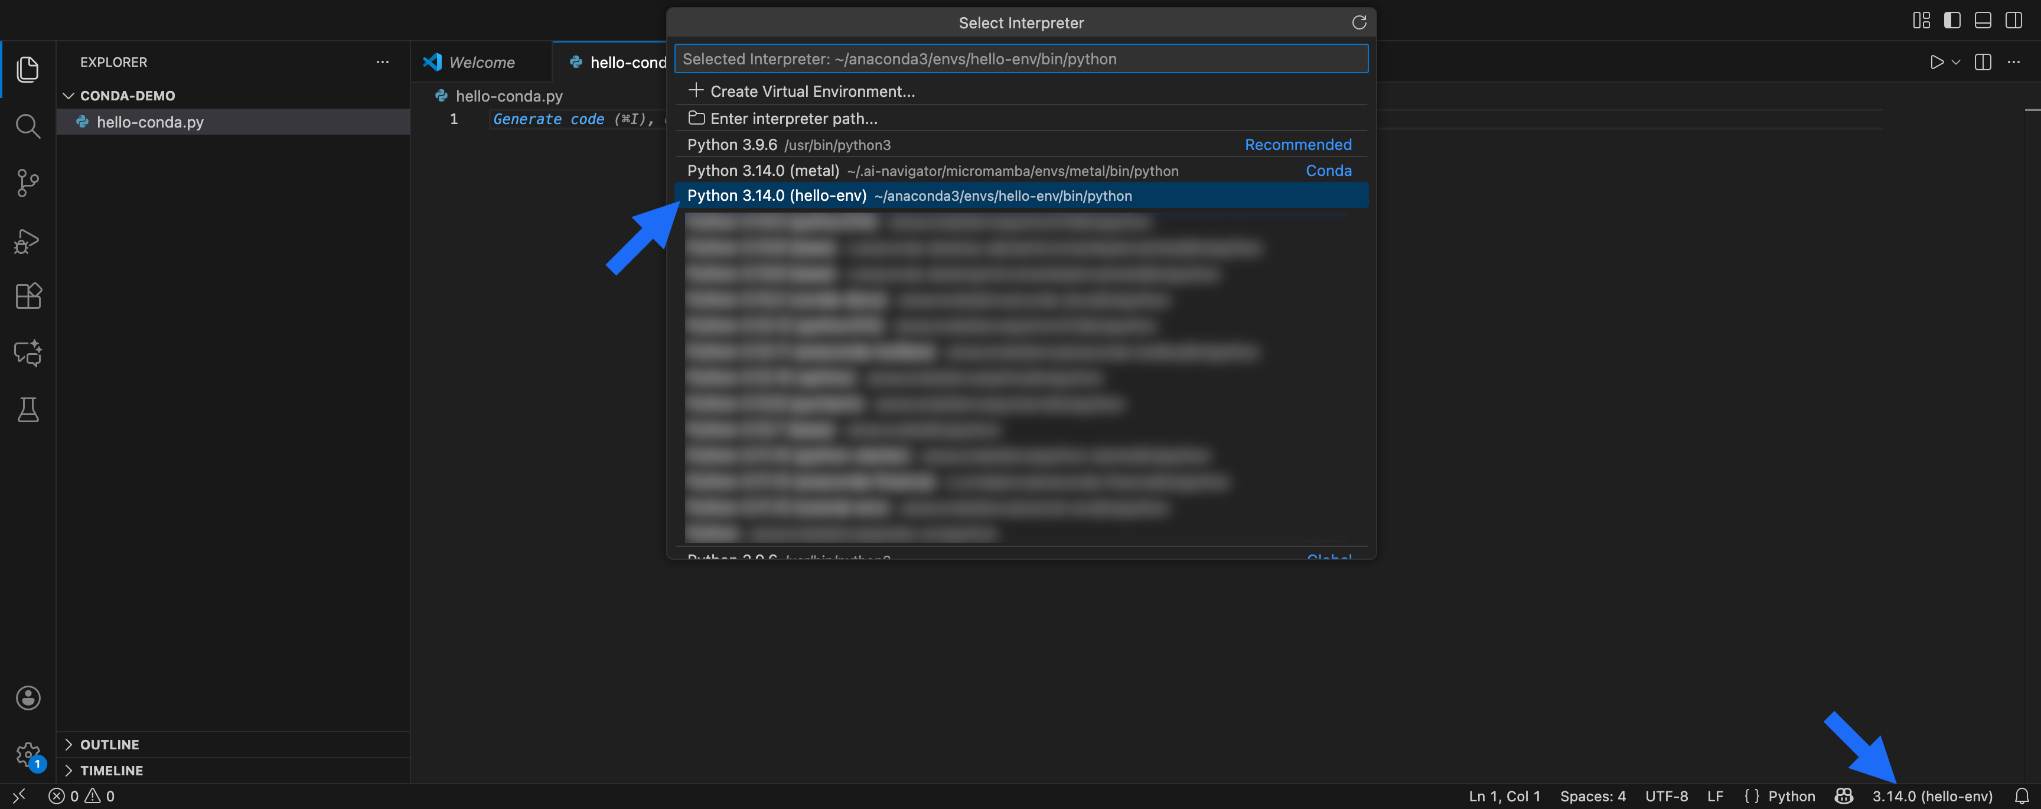Image resolution: width=2041 pixels, height=809 pixels.
Task: Click the interpreter search input field
Action: 1021,58
